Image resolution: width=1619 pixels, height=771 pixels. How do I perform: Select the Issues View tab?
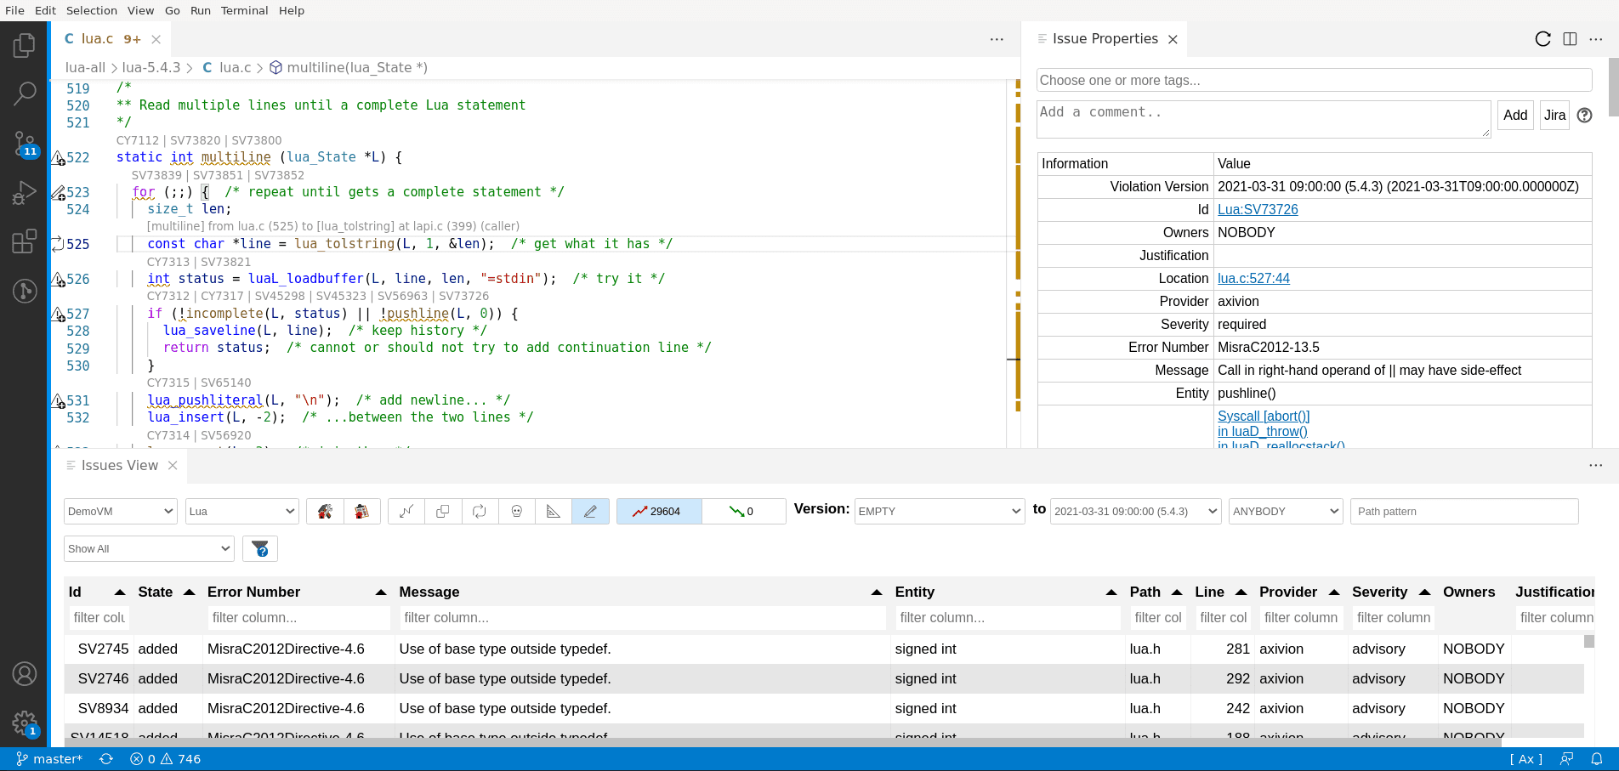click(x=119, y=465)
